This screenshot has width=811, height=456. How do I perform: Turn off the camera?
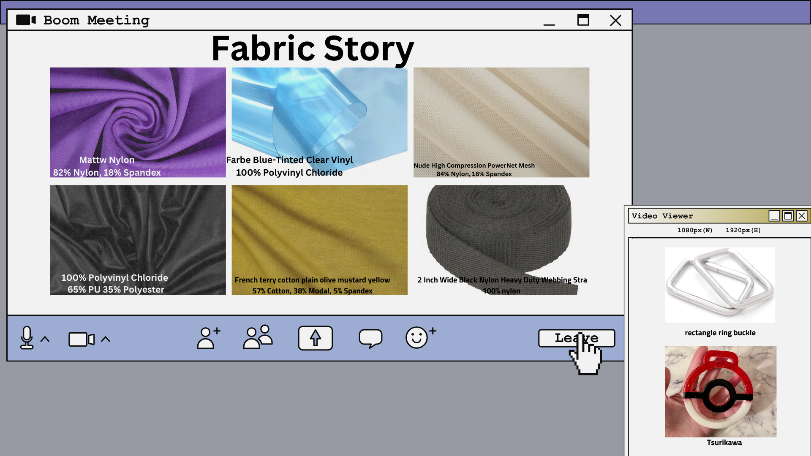81,339
